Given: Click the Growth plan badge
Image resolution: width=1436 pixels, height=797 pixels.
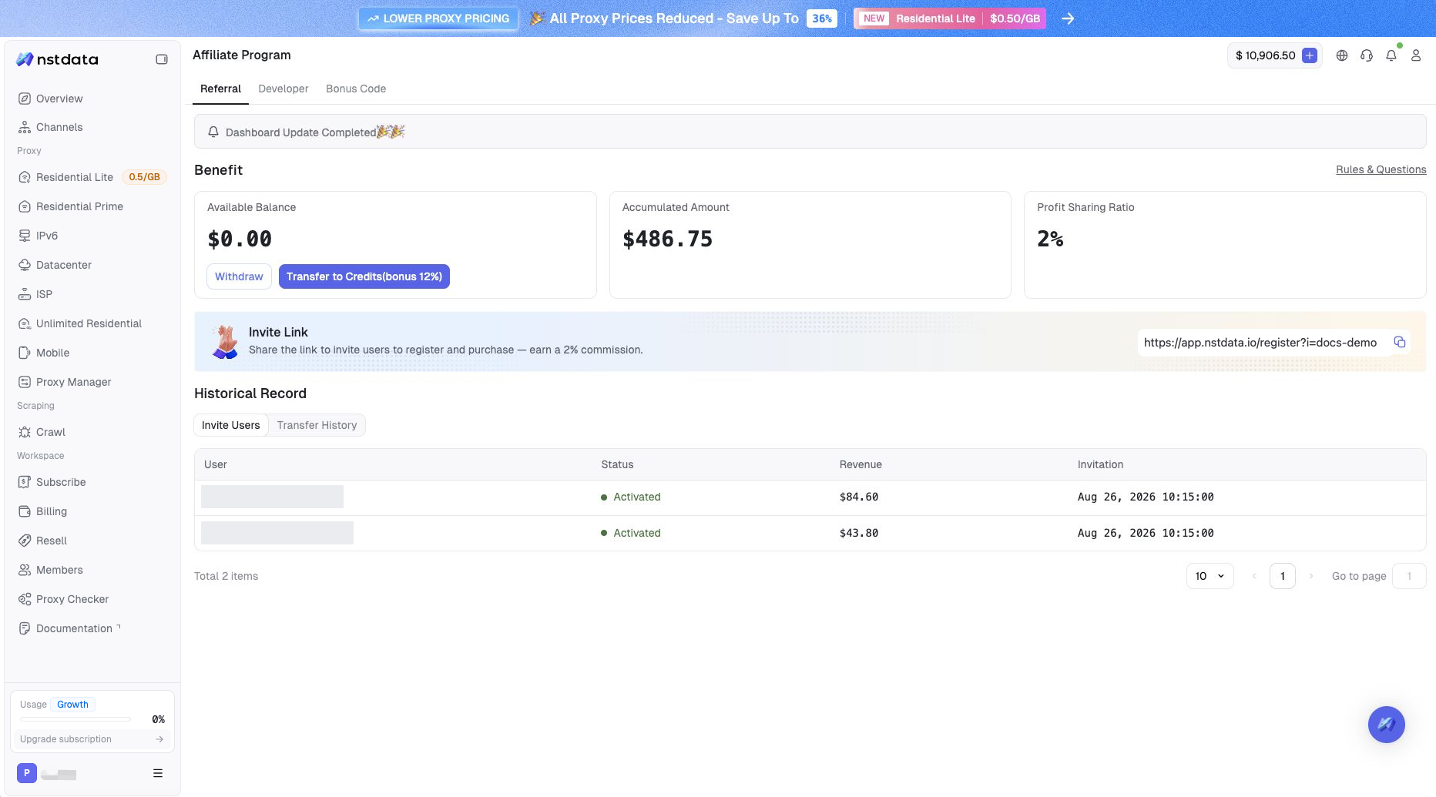Looking at the screenshot, I should point(72,705).
